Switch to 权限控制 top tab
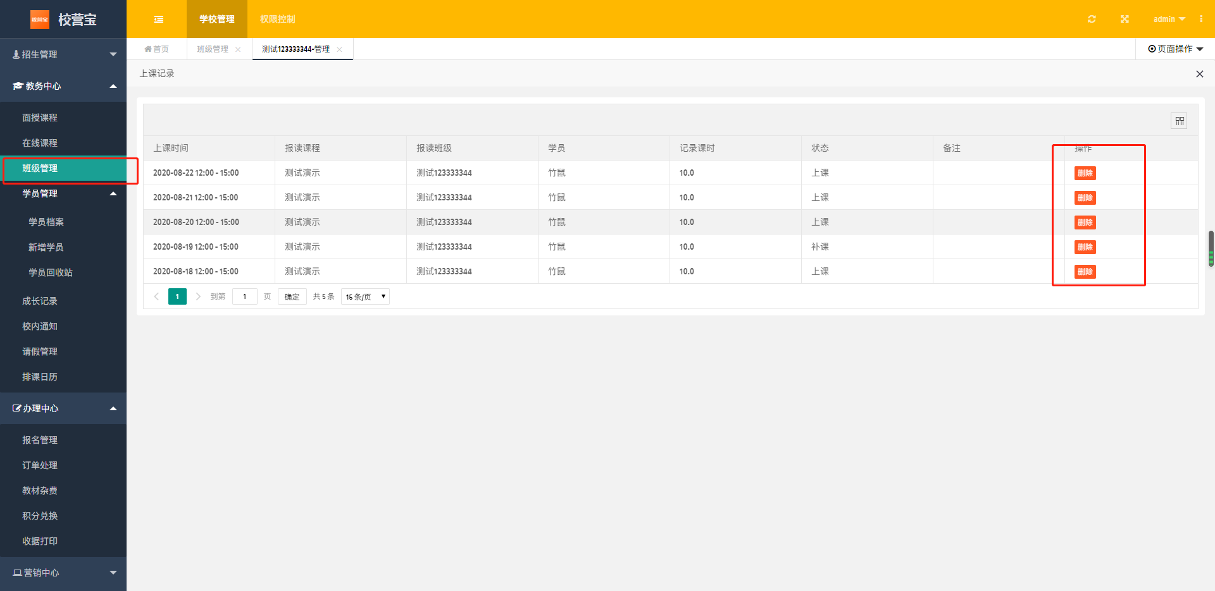Viewport: 1215px width, 591px height. point(277,19)
